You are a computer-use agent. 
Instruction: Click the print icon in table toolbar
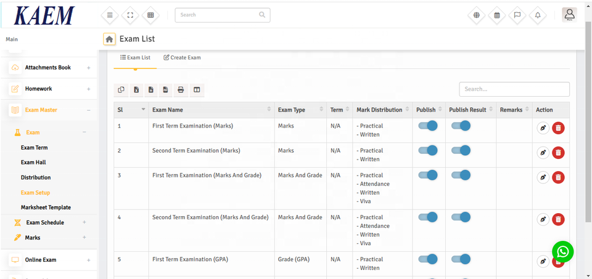(181, 90)
